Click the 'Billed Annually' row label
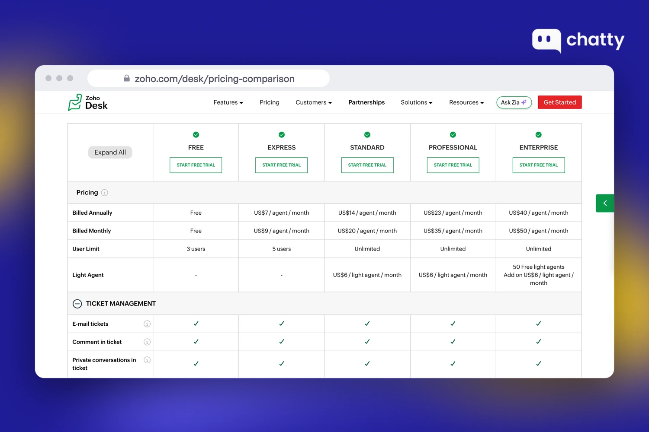Screen dimensions: 649x432 click(x=92, y=213)
